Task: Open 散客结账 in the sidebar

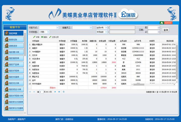Action: click(14, 40)
